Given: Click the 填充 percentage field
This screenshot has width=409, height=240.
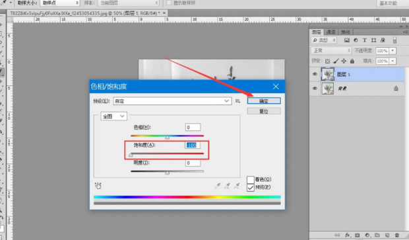Looking at the screenshot, I should click(382, 61).
